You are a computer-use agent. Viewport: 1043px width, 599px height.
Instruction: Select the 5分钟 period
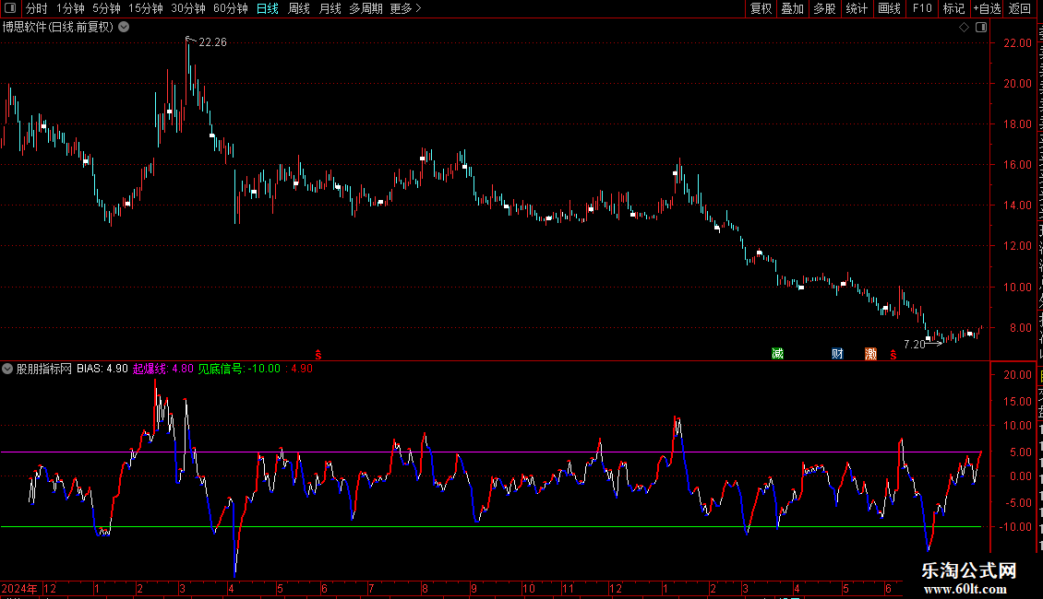[106, 8]
